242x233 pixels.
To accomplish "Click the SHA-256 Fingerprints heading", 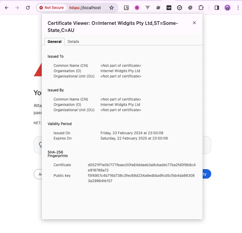I will 58,154.
